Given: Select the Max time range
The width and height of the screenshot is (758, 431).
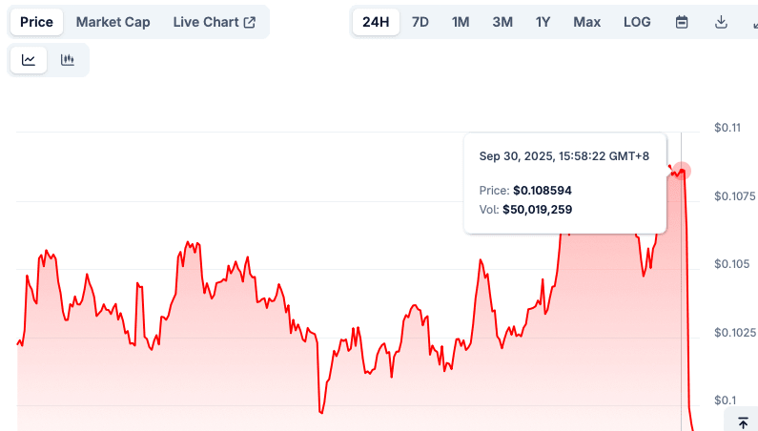Looking at the screenshot, I should pos(586,22).
